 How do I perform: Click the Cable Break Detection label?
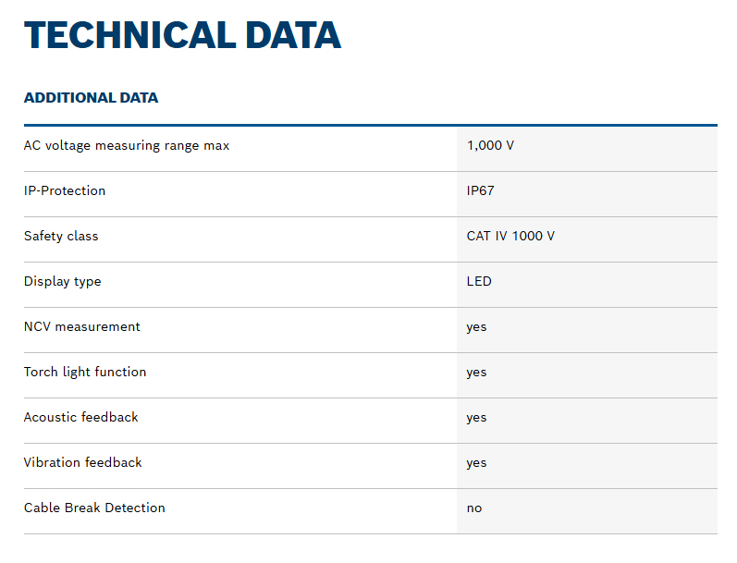[94, 508]
